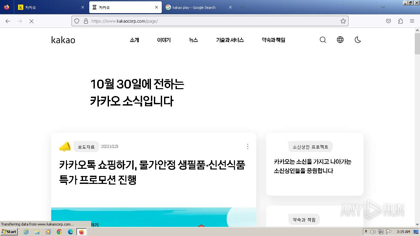
Task: Open a new tab
Action: point(243,7)
